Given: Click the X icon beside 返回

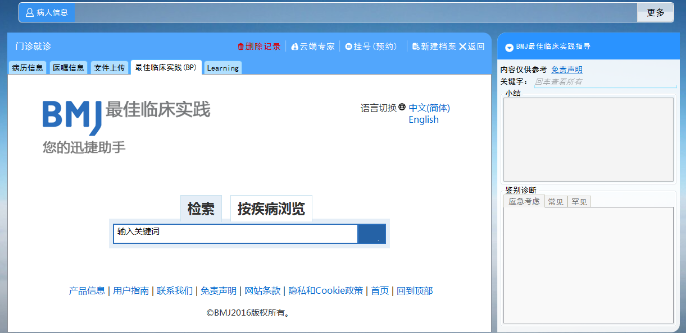Looking at the screenshot, I should click(x=463, y=47).
